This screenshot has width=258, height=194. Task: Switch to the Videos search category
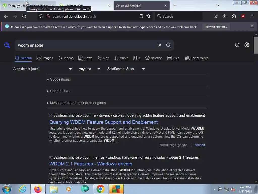[x=66, y=58]
